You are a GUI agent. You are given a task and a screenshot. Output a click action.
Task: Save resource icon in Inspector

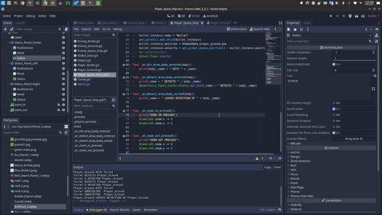301,29
